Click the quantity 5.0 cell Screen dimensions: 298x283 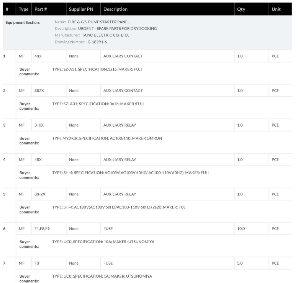click(240, 263)
